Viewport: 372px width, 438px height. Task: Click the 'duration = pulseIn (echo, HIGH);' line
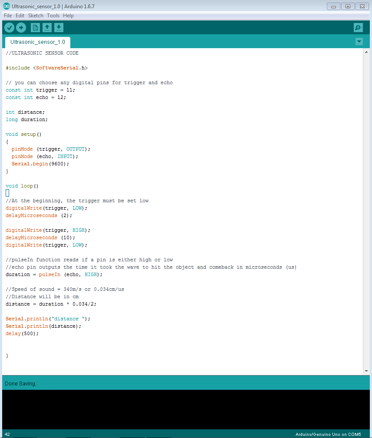(54, 275)
